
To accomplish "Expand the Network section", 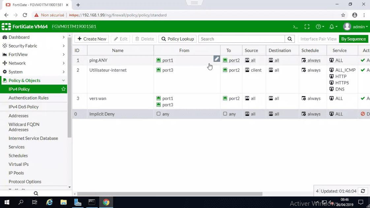I will click(x=19, y=63).
